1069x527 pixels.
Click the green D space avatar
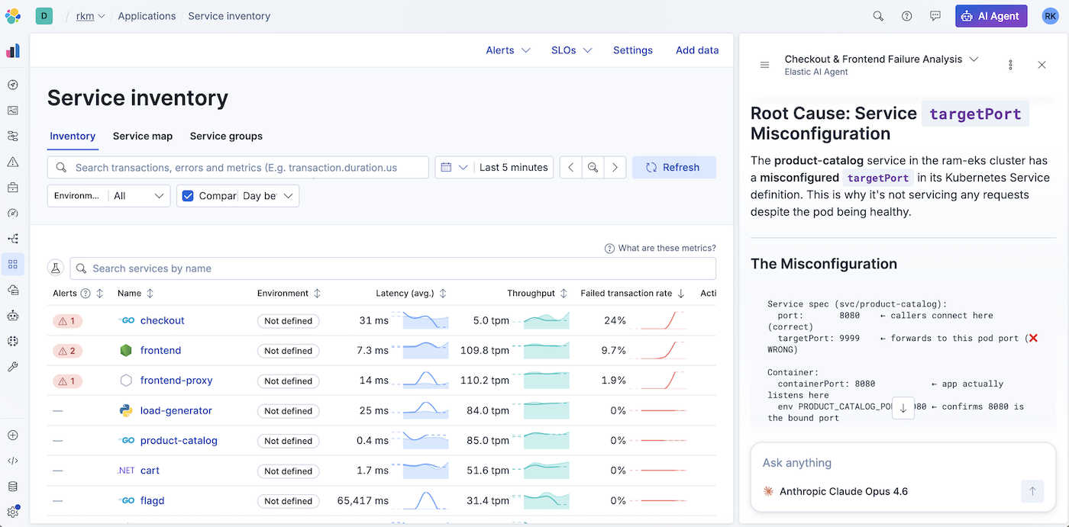pos(44,16)
